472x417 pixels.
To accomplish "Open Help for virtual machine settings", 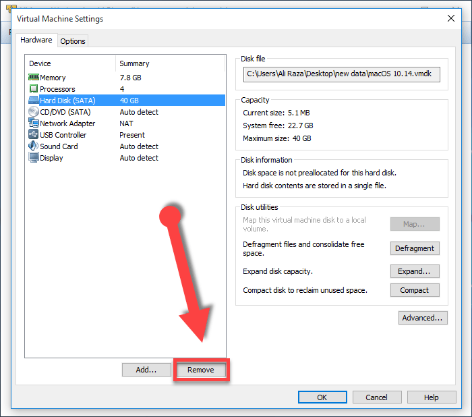I will click(432, 397).
